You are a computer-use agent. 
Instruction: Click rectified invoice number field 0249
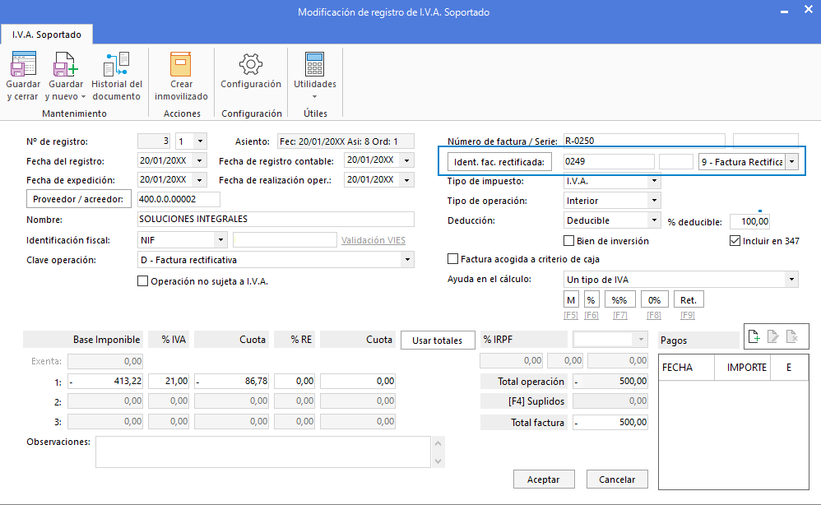pyautogui.click(x=609, y=161)
